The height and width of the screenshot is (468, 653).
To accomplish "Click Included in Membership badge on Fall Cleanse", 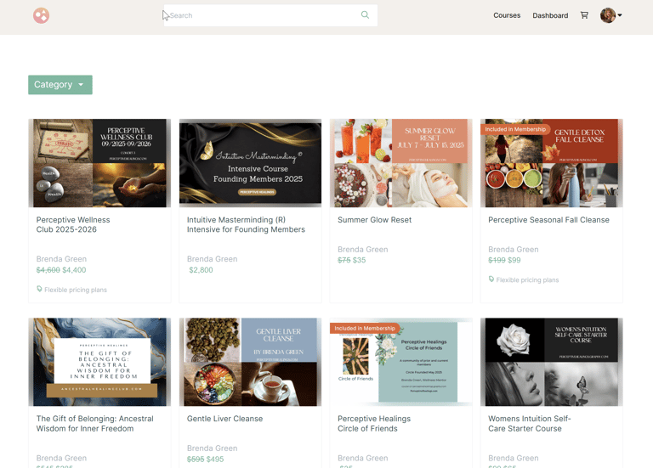I will (x=515, y=129).
